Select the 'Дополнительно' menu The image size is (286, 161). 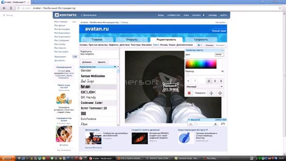tap(185, 45)
